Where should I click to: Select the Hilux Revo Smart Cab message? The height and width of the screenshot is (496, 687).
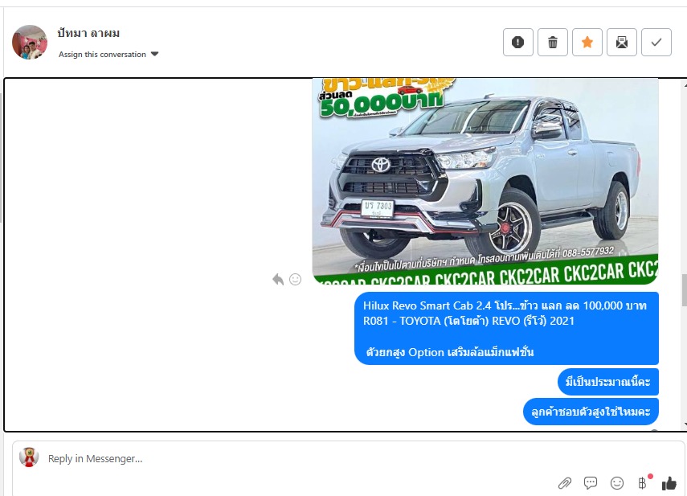(506, 328)
